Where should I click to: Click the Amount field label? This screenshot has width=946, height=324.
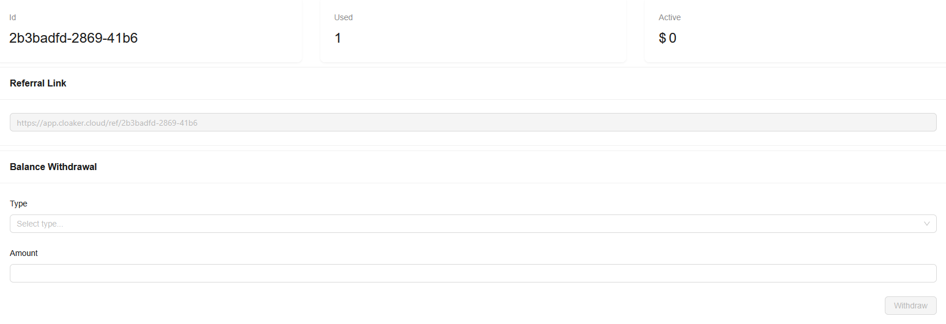[24, 253]
